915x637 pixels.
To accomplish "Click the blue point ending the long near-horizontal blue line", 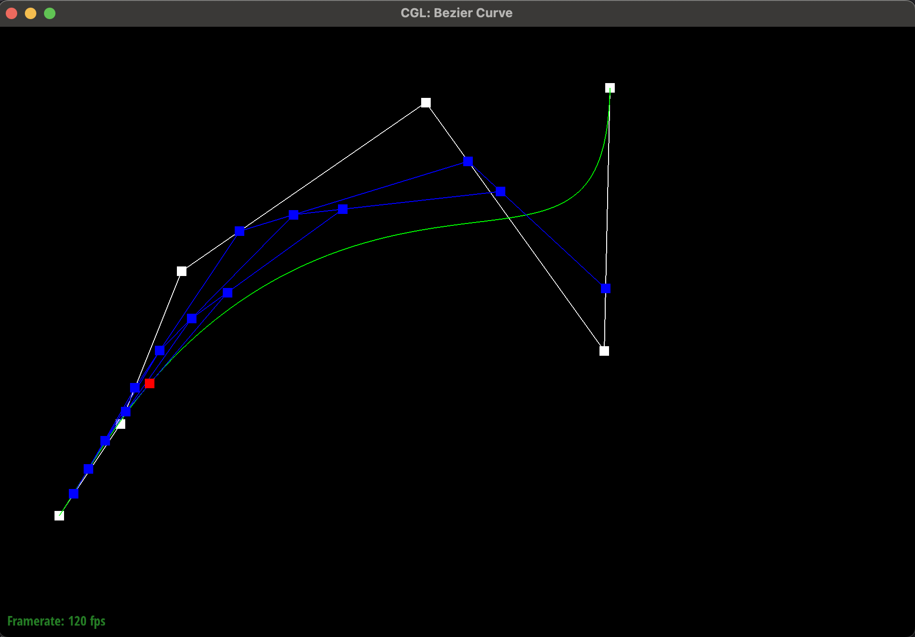I will click(x=501, y=191).
